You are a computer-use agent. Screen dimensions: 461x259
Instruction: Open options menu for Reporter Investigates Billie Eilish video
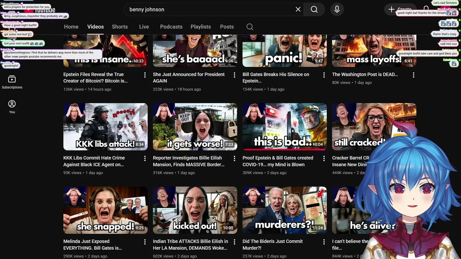tap(234, 158)
